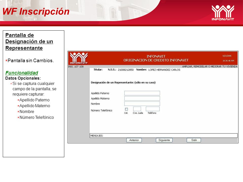Click AMPLIAR, REMODELAR O MEJORAR TU VIVIENDA text
Image resolution: width=243 pixels, height=182 pixels.
(210, 66)
